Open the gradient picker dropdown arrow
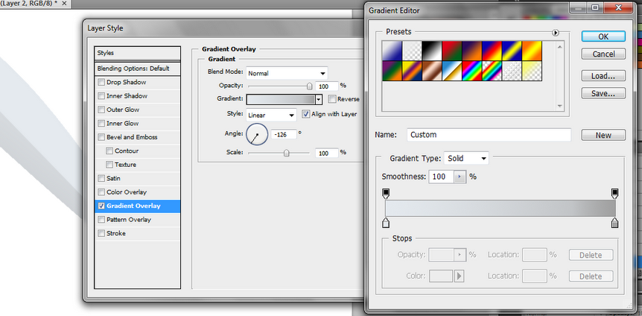 pyautogui.click(x=319, y=99)
